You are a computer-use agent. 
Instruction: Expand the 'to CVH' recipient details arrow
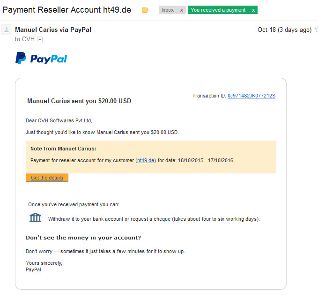pyautogui.click(x=40, y=39)
